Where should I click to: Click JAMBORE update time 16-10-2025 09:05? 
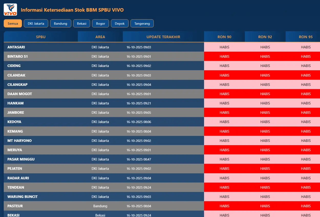(139, 112)
